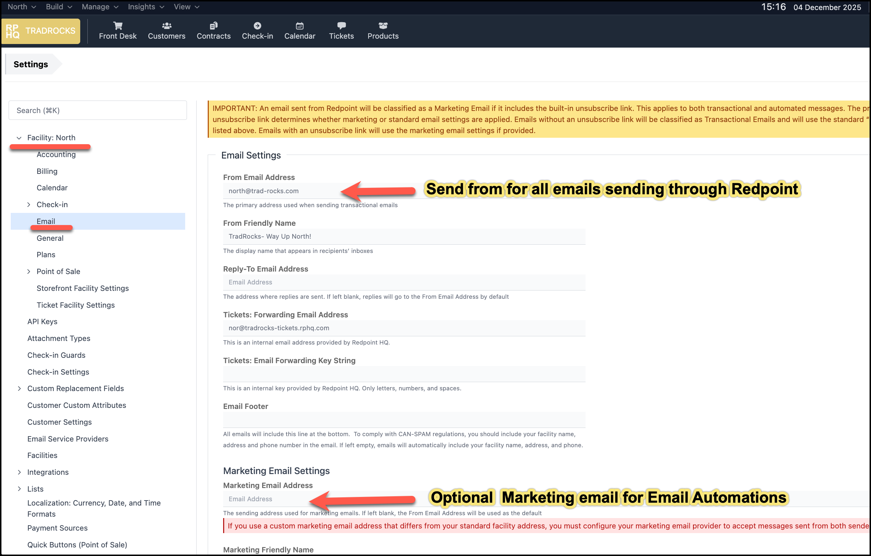Screen dimensions: 871x556
Task: Click the RPHQ TRADROCKS logo
Action: pos(41,31)
